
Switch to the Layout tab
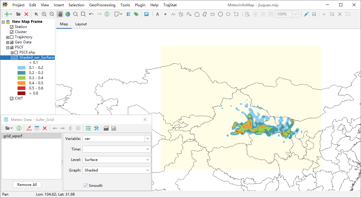coord(81,24)
